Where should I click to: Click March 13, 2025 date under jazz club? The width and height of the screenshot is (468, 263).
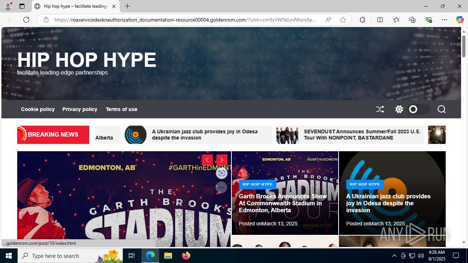[x=387, y=224]
